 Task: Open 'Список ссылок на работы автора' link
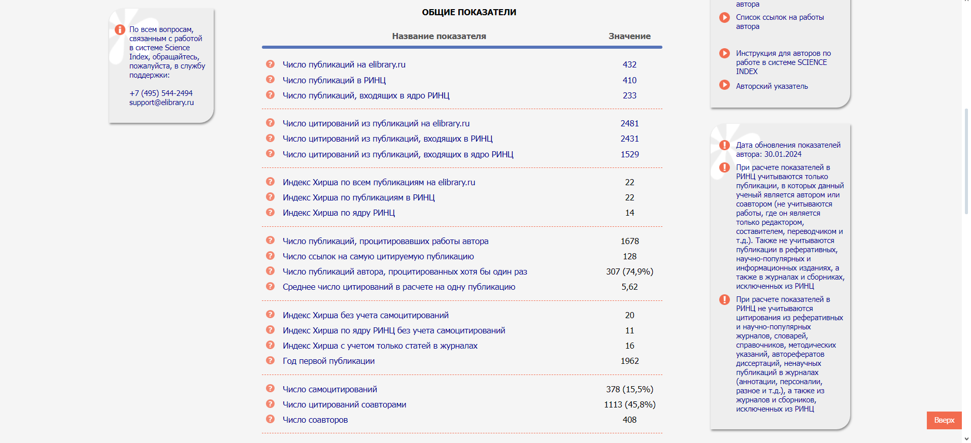[780, 22]
